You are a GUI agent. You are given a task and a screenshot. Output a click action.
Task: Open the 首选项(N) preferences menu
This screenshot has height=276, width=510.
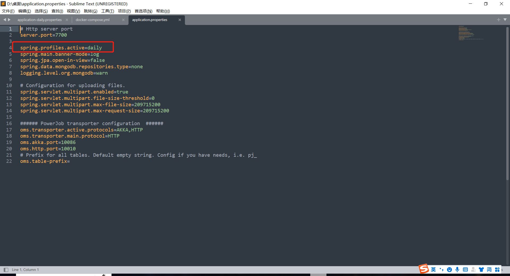[x=143, y=11]
